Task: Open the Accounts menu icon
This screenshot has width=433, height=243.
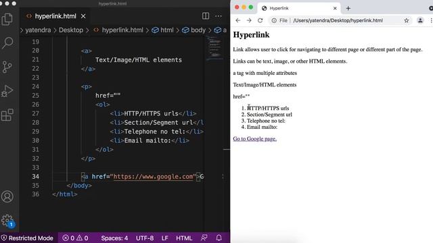Action: pos(7,196)
